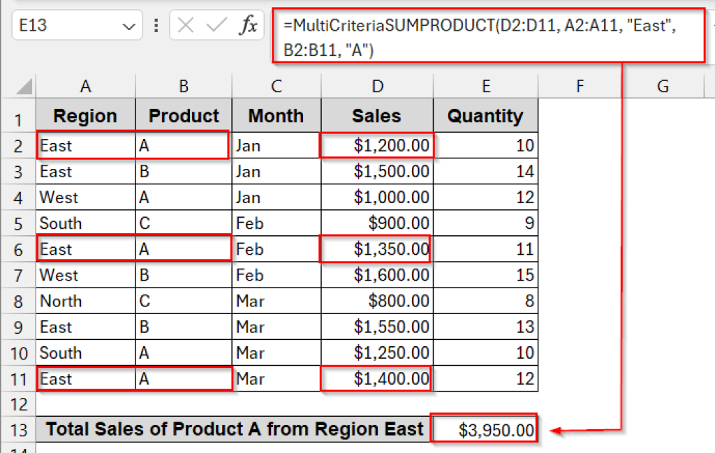Select the highlighted cell D2 showing $1,200.00
This screenshot has width=715, height=453.
point(377,145)
